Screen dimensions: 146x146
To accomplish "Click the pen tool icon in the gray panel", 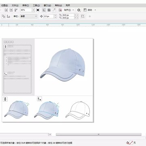I will point(6,47).
